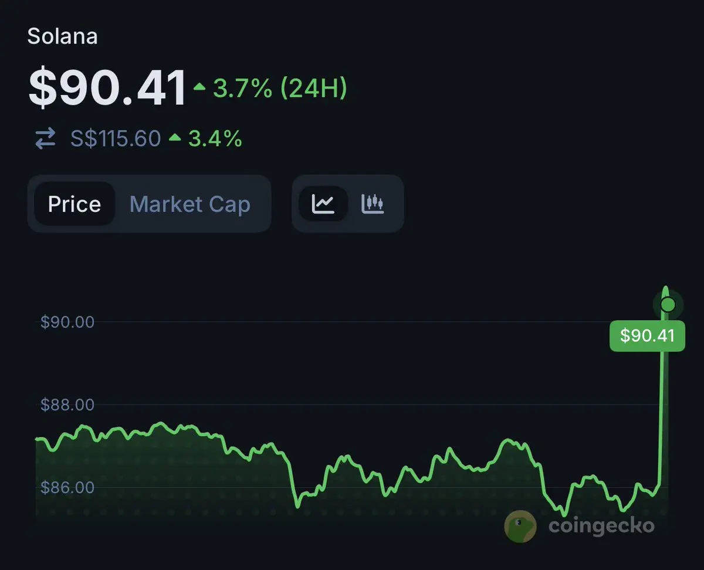Click the green up-arrow beside 3.7%
This screenshot has height=570, width=704.
point(199,87)
